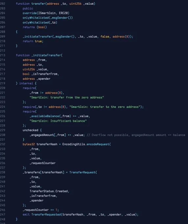Click 'require(' on line 225

click(x=30, y=112)
